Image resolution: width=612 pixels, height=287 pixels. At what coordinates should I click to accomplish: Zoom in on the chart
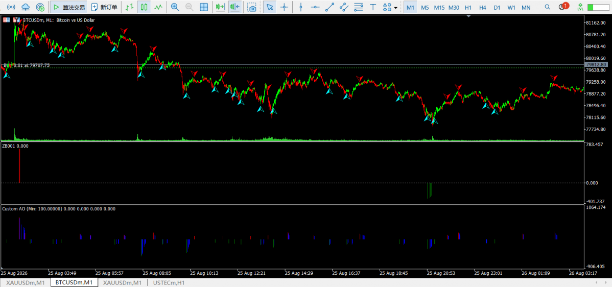coord(175,7)
